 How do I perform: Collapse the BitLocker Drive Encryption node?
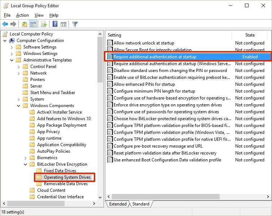click(26, 164)
